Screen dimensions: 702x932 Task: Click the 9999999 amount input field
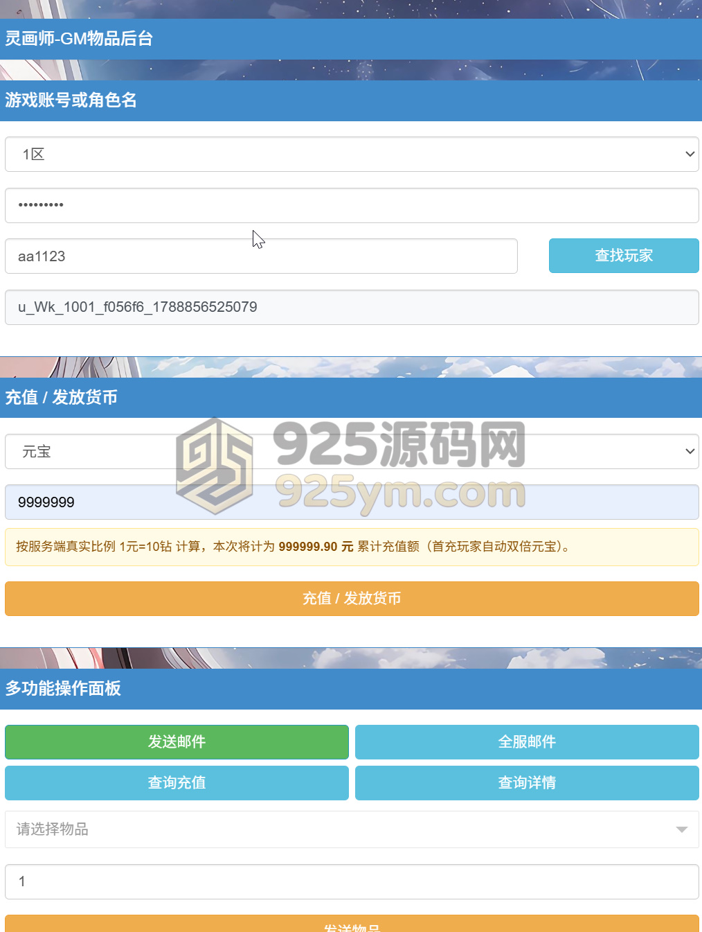[352, 502]
